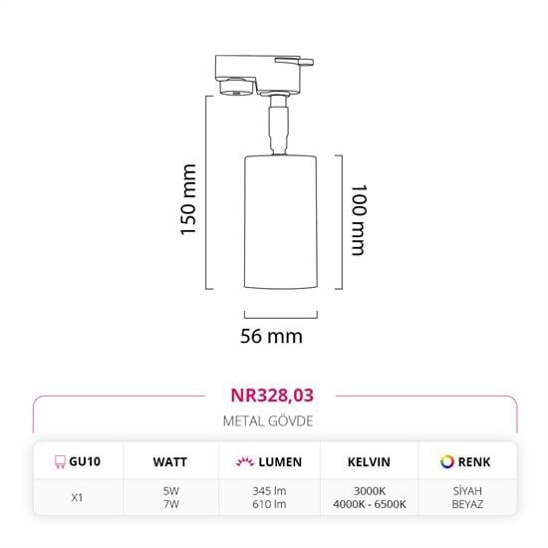Click the NR328,03 product code
This screenshot has height=548, width=548.
pos(272,396)
